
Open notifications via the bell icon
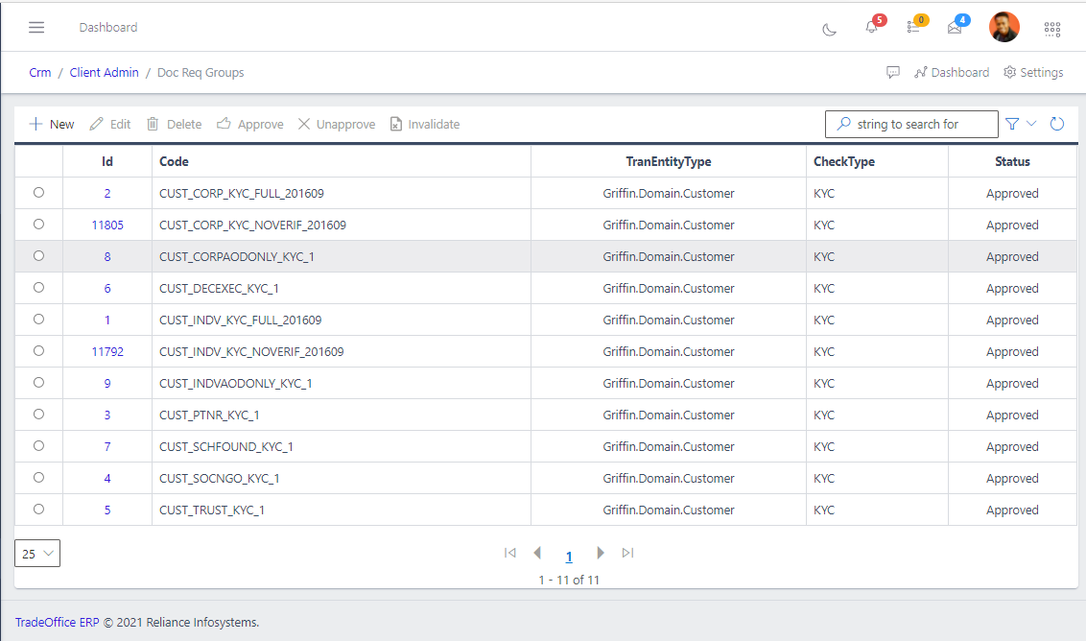[871, 29]
